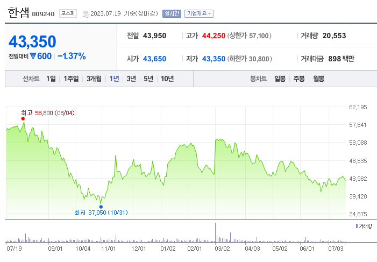Screen dimensions: 377x262
Task: Click the 고가 value 44,250
Action: [x=214, y=36]
